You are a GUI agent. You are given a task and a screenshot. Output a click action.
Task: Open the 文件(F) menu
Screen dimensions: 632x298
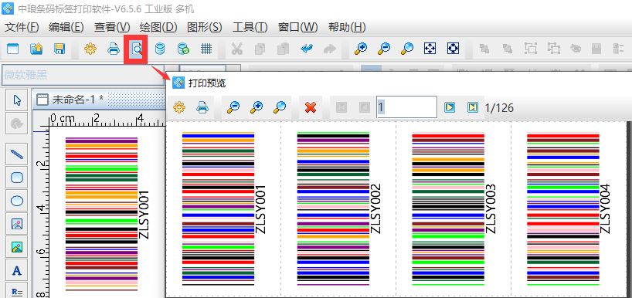click(22, 27)
